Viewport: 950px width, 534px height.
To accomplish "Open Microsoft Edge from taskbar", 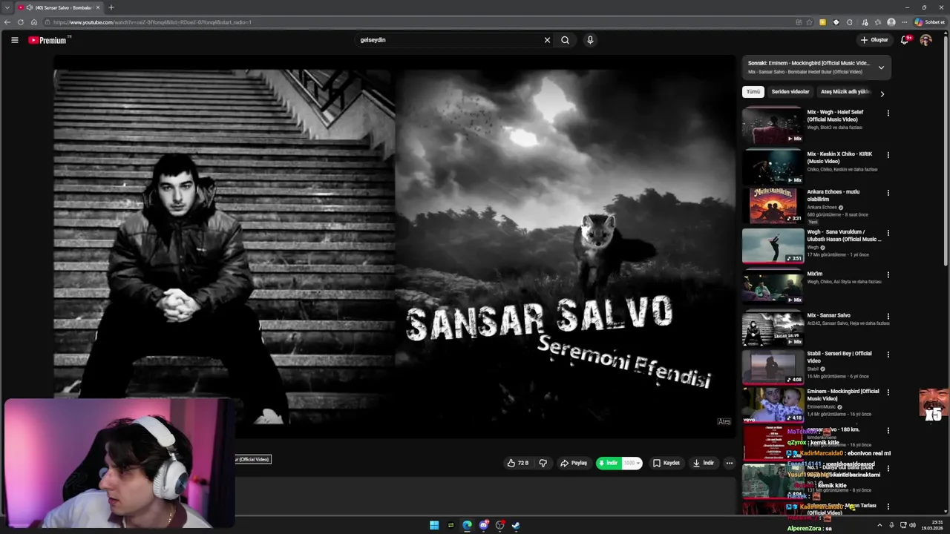I will click(467, 525).
